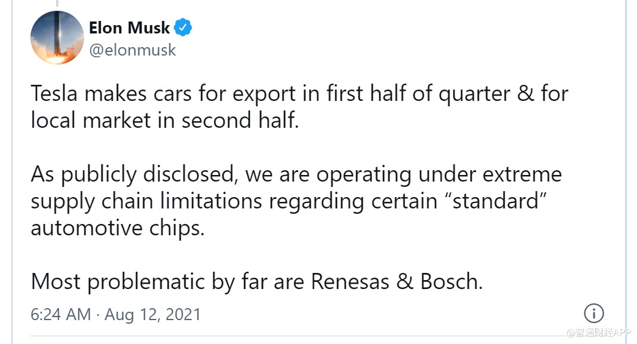Click the words "operating under extreme"

[439, 175]
